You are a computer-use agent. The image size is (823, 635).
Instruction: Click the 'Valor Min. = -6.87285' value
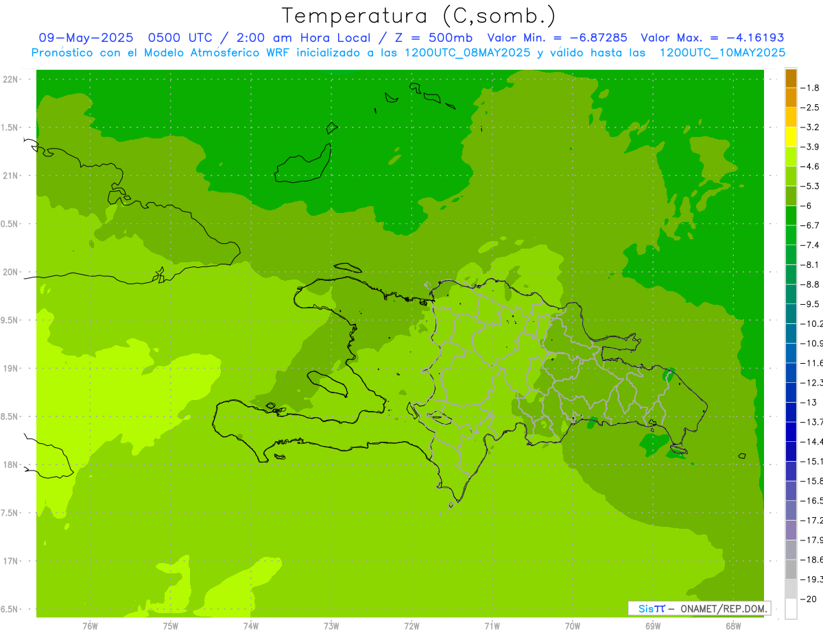[559, 38]
